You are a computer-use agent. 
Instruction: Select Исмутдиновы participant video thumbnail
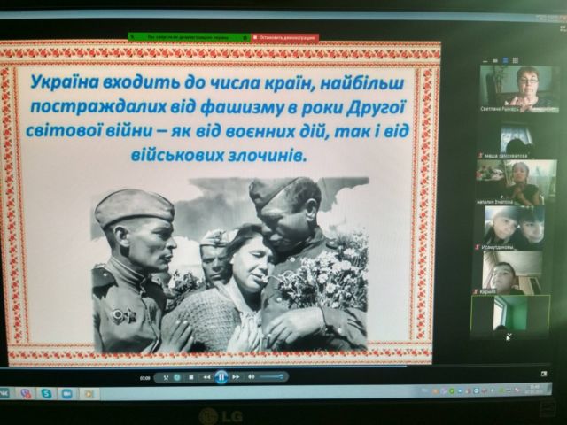coord(514,228)
